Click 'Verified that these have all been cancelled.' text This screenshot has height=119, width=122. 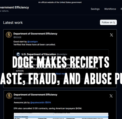tap(34, 45)
